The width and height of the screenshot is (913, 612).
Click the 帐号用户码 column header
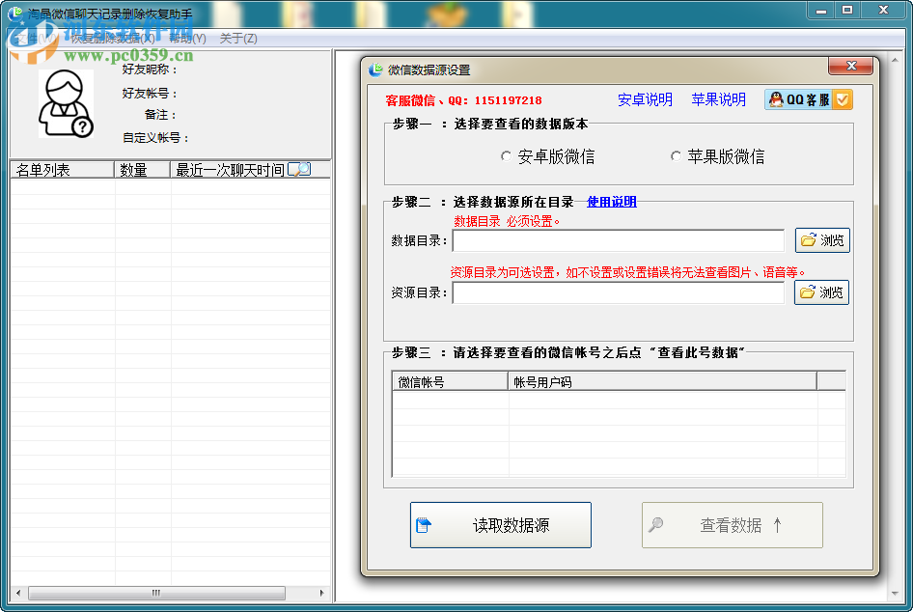pyautogui.click(x=663, y=381)
